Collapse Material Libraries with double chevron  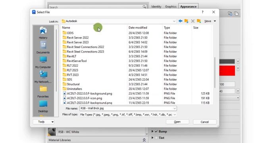click(x=144, y=140)
